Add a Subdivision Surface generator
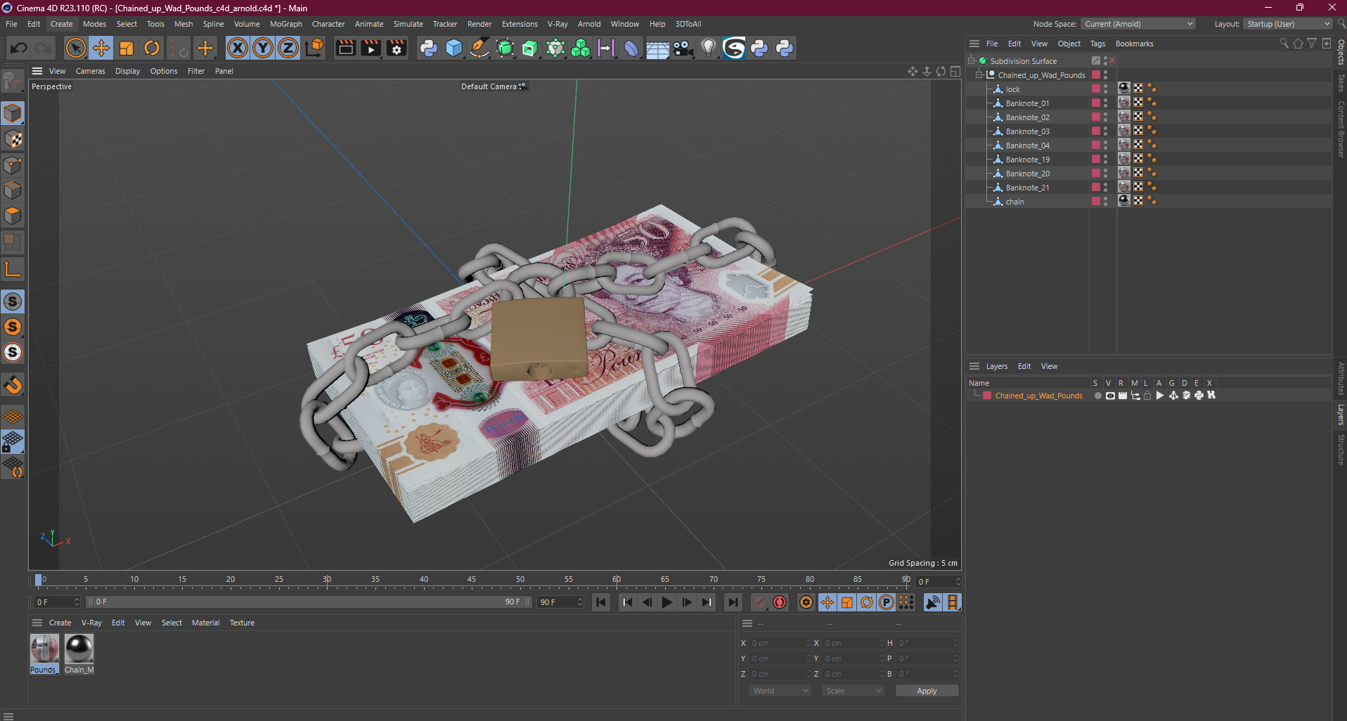The height and width of the screenshot is (721, 1347). point(505,48)
